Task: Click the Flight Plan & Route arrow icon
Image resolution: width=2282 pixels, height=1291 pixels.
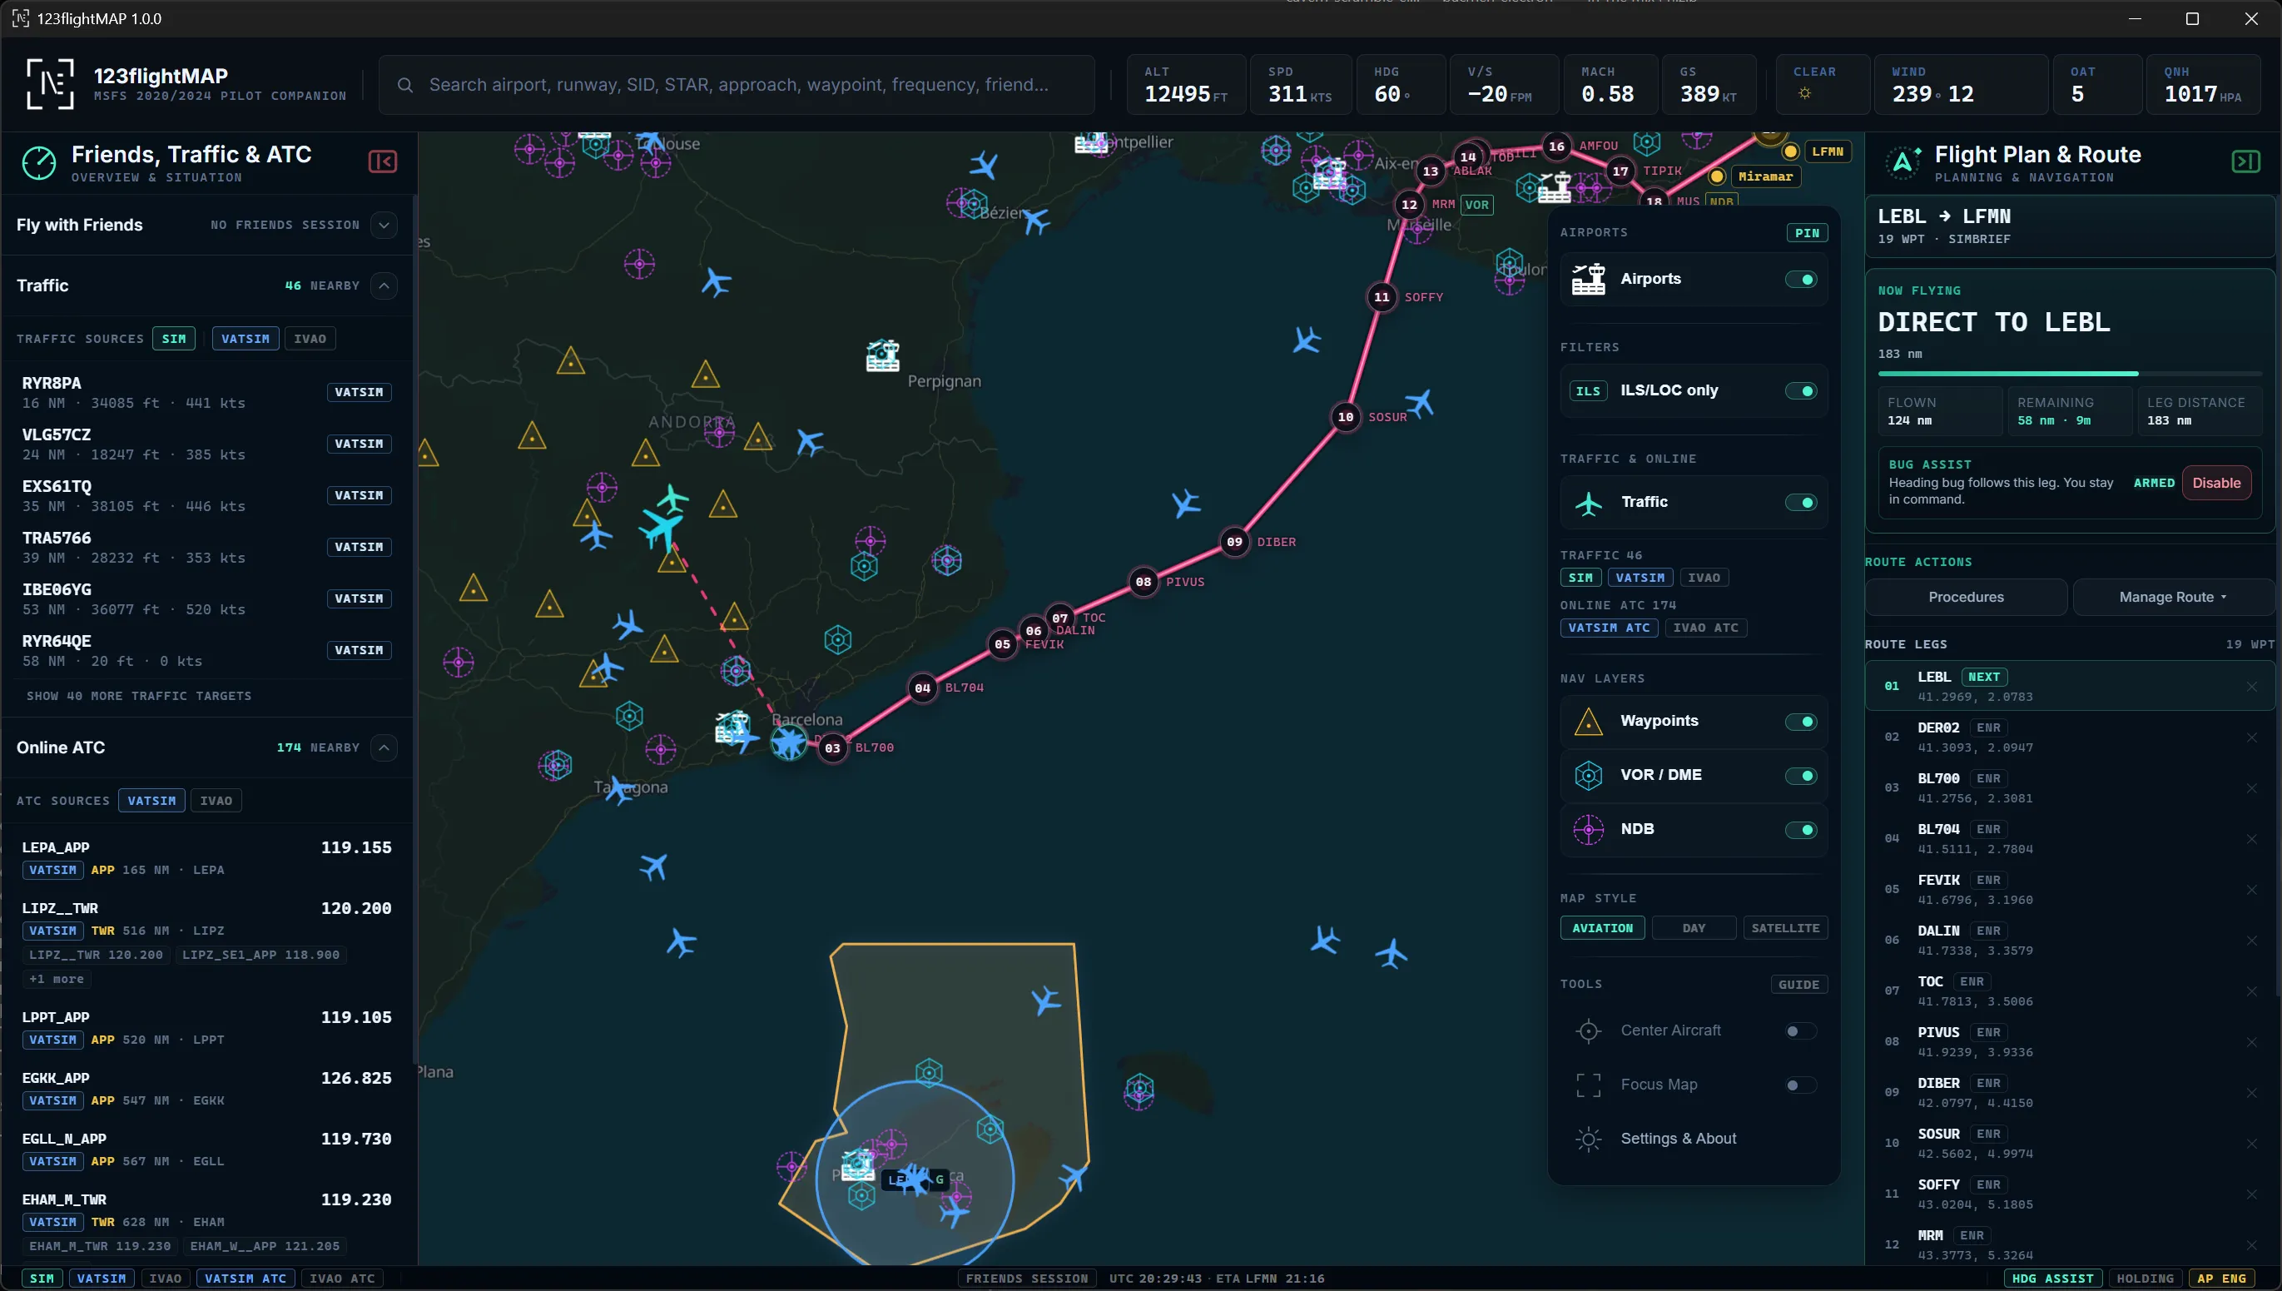Action: 1902,162
